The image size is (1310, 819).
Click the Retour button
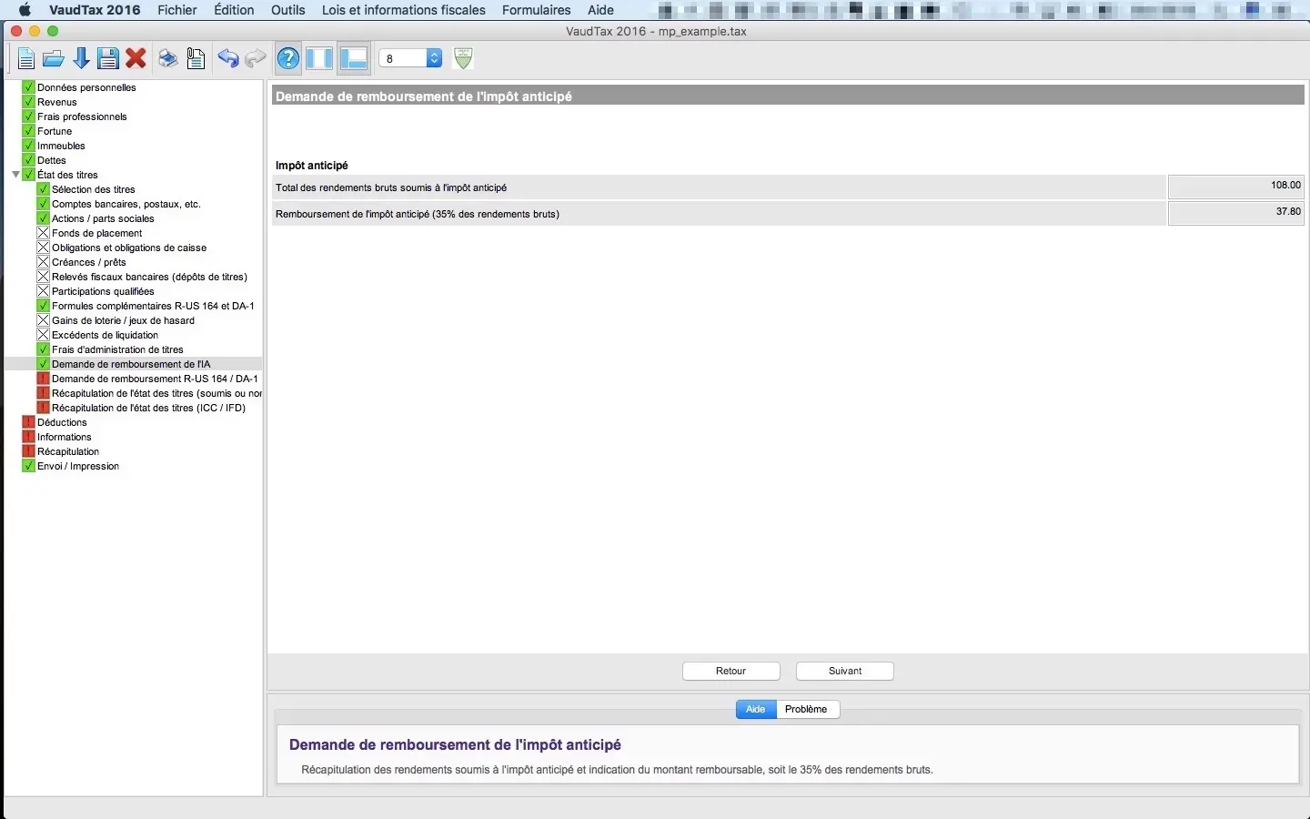point(731,671)
